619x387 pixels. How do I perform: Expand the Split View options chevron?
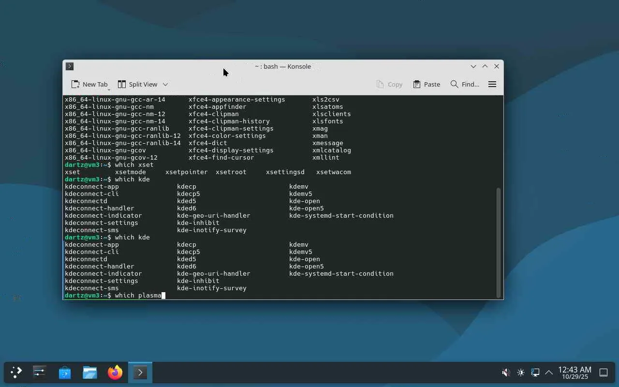[165, 84]
